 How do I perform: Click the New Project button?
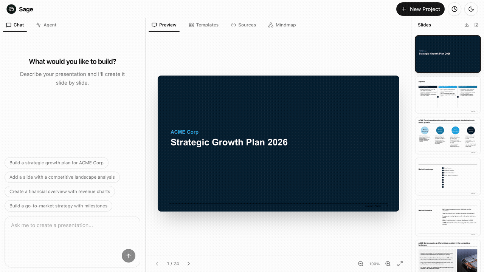[x=420, y=9]
